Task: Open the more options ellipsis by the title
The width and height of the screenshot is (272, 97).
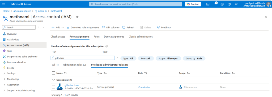Action: (x=83, y=17)
